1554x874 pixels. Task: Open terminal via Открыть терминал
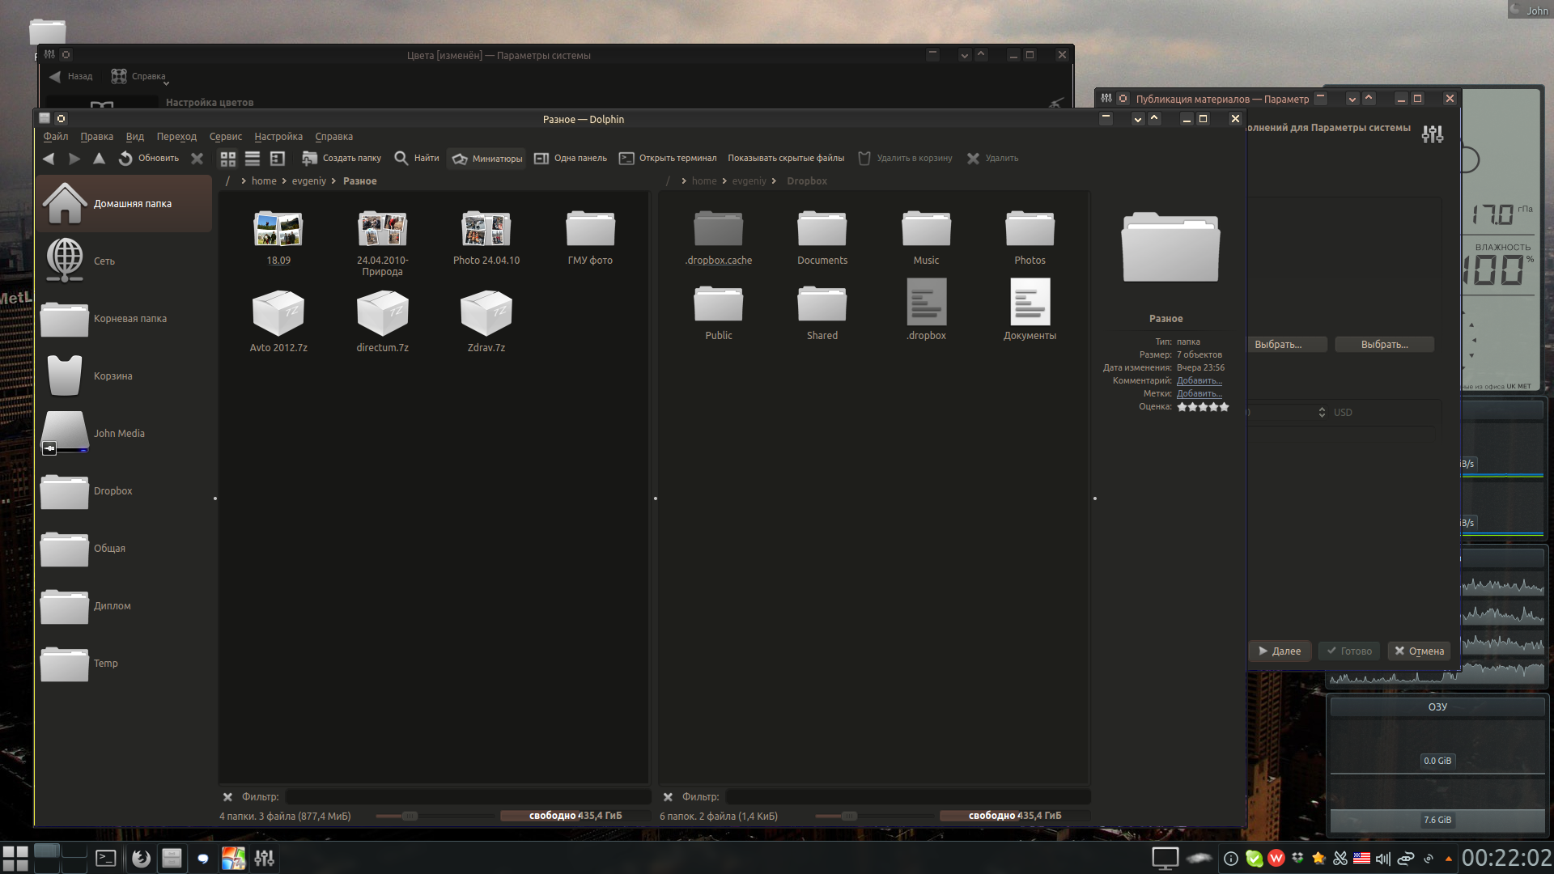[668, 159]
